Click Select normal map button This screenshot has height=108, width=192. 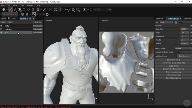173,60
